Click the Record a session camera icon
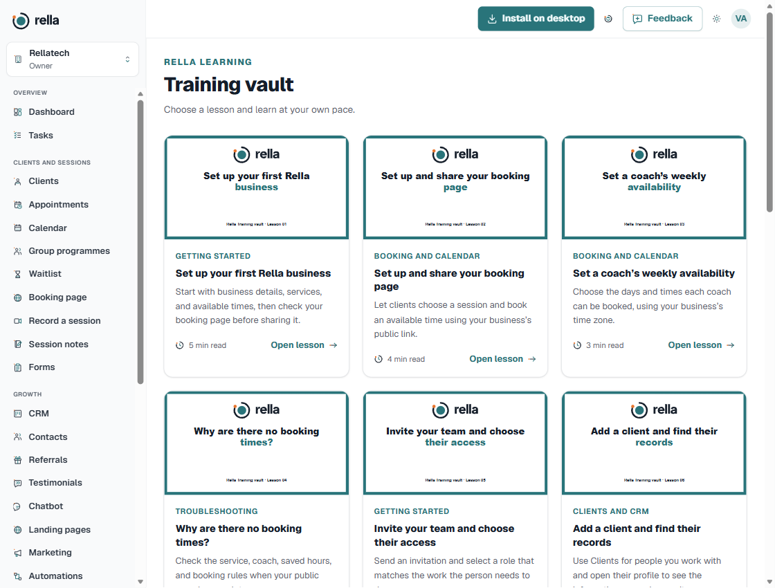Viewport: 775px width, 588px height. pyautogui.click(x=18, y=321)
